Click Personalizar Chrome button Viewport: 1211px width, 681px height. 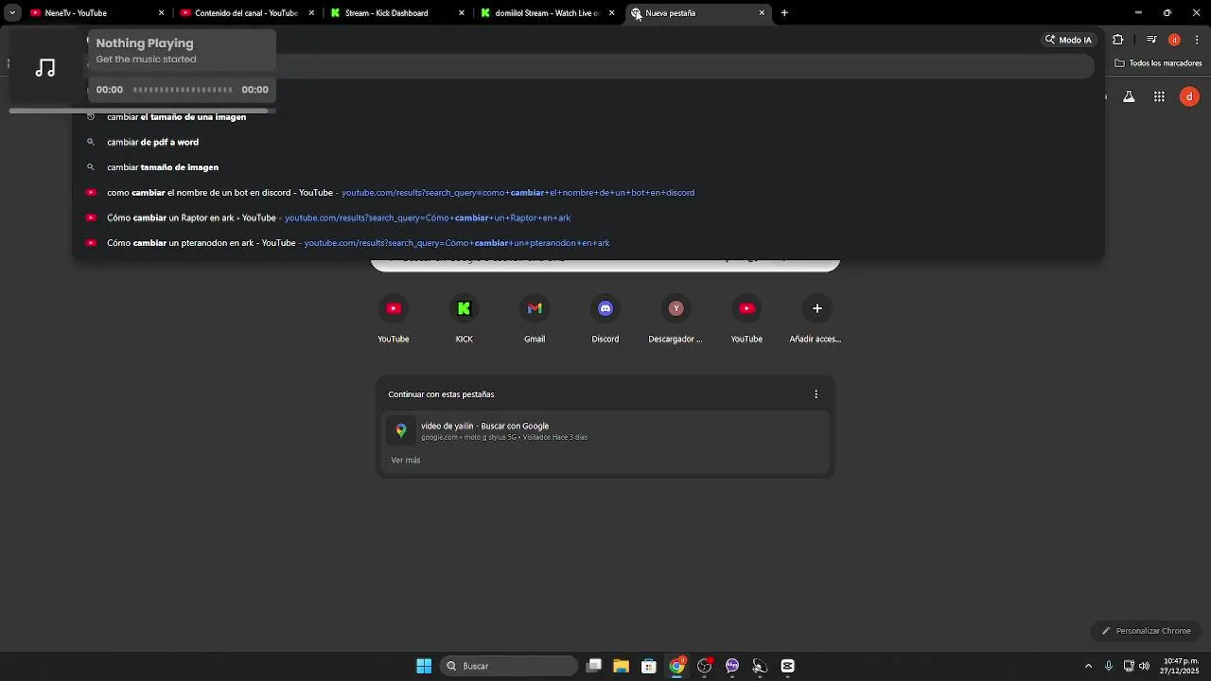click(x=1145, y=631)
